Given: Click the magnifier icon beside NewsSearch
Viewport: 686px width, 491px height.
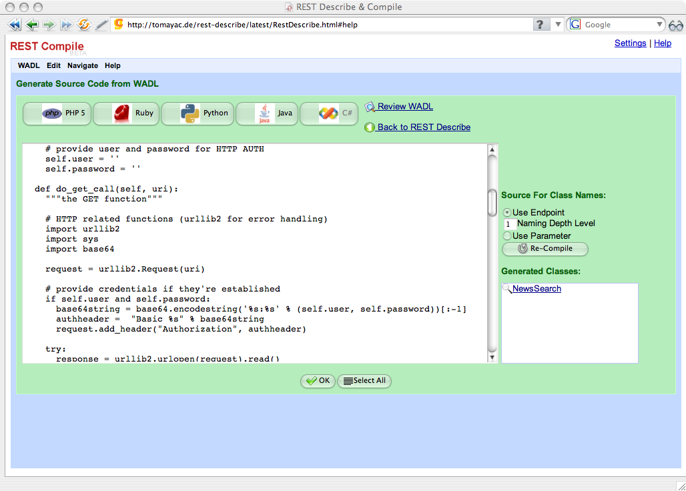Looking at the screenshot, I should point(507,288).
